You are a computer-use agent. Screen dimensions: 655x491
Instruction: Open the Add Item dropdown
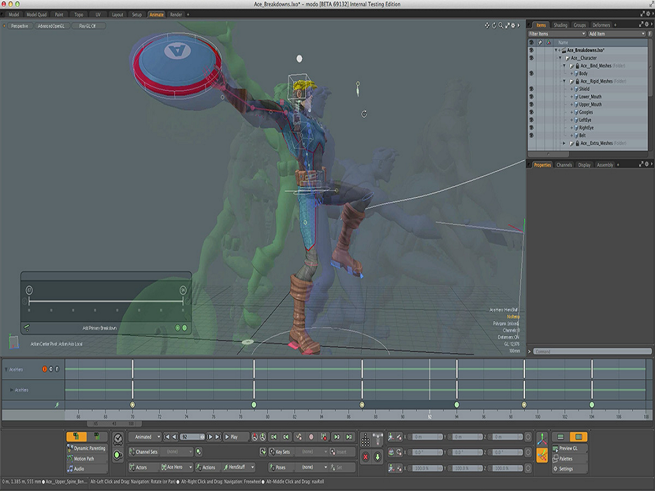pyautogui.click(x=617, y=33)
